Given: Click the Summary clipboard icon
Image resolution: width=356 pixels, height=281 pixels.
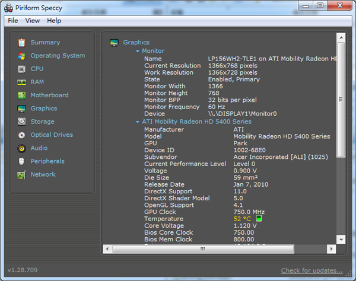Looking at the screenshot, I should (21, 43).
